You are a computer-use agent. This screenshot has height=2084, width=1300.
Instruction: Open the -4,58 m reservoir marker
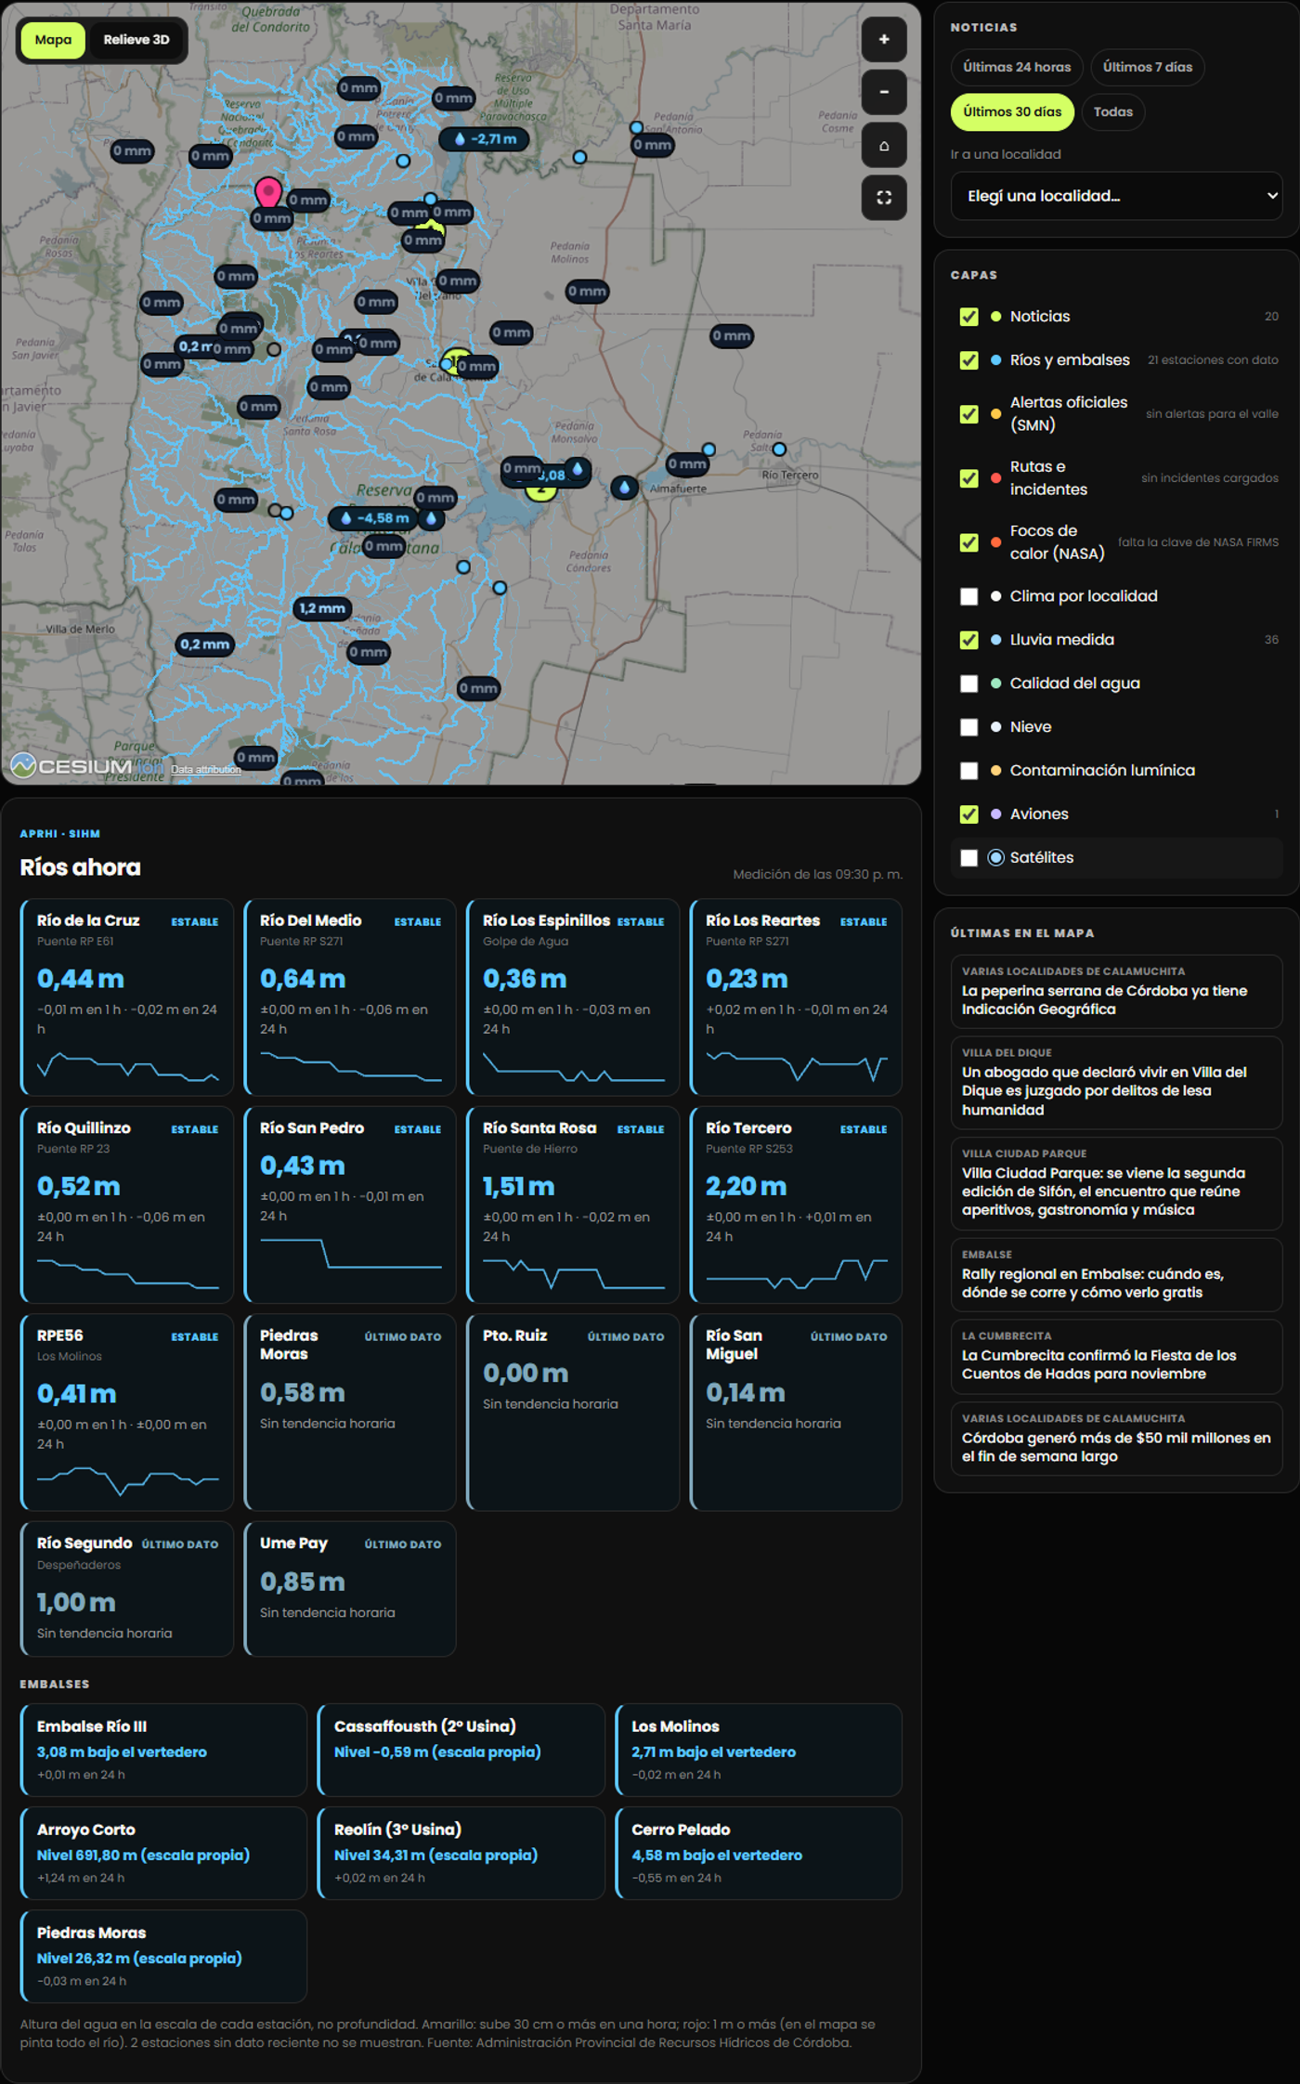[374, 518]
